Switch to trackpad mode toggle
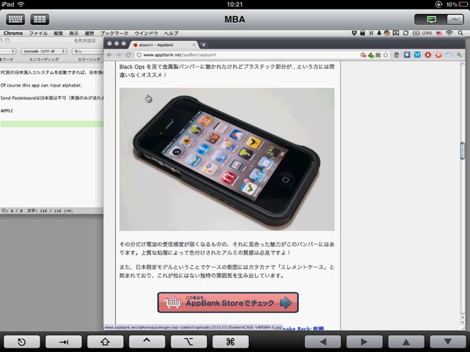Image resolution: width=470 pixels, height=352 pixels. [455, 20]
